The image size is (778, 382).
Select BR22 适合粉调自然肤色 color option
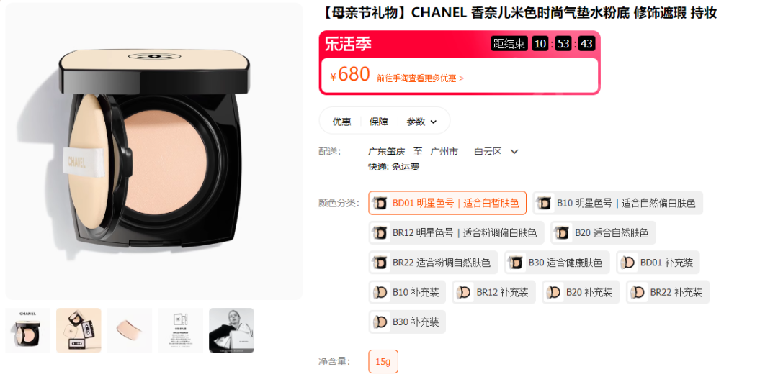coord(433,263)
